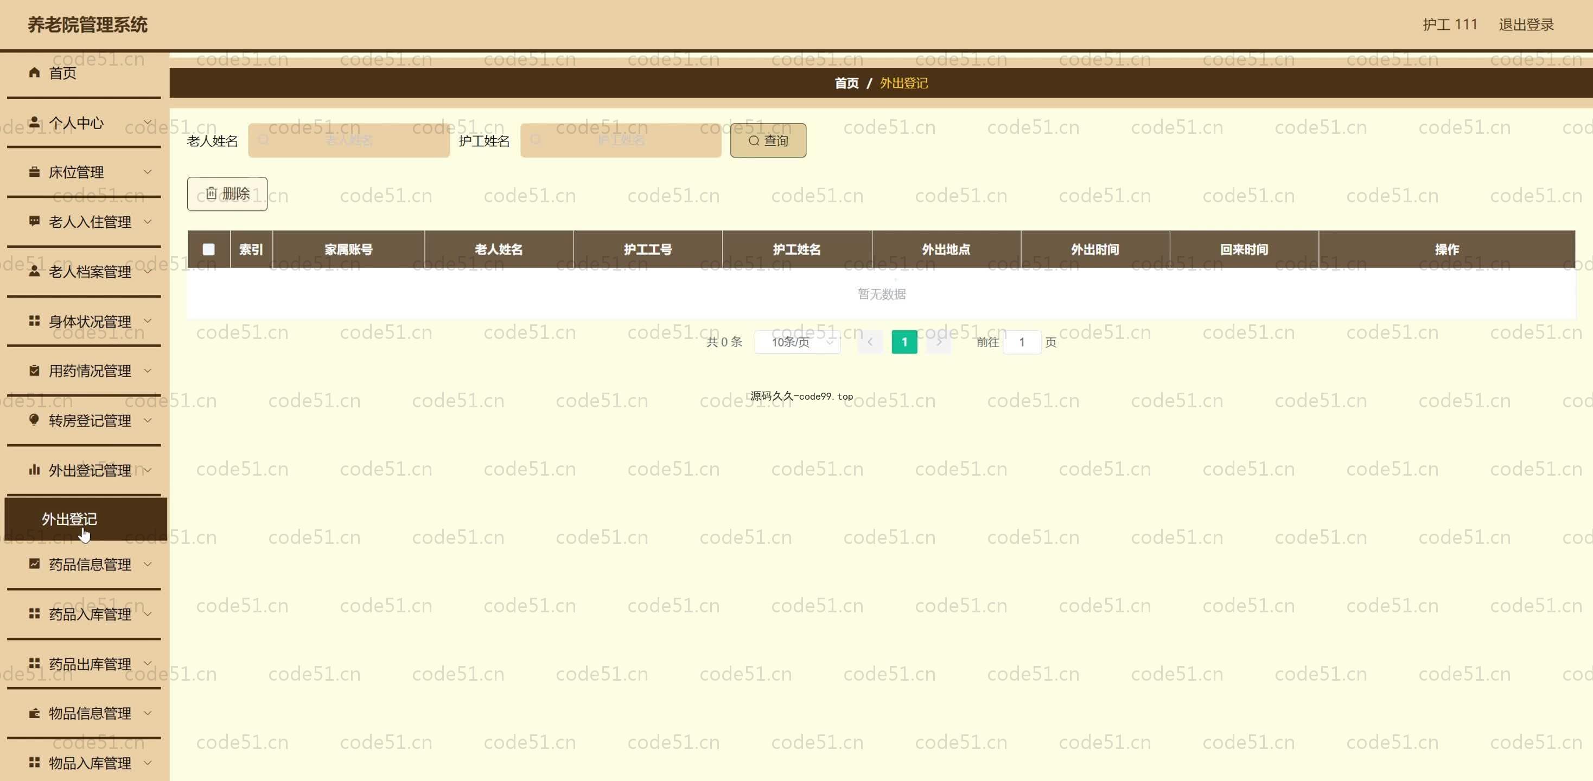Click the 外出登记 breadcrumb text
Viewport: 1593px width, 781px height.
click(903, 83)
